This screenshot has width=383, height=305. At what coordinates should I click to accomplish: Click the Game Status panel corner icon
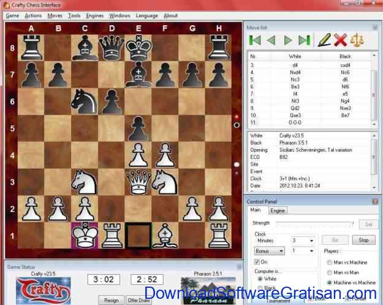pos(240,267)
